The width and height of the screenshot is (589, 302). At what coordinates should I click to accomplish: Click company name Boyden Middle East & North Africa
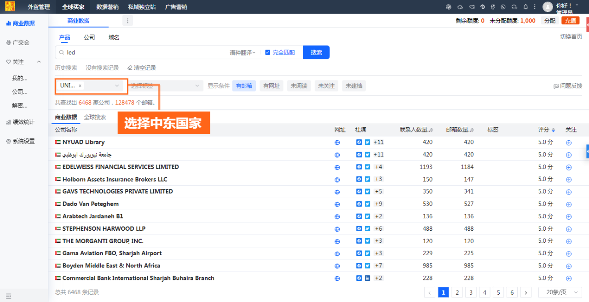tap(111, 266)
